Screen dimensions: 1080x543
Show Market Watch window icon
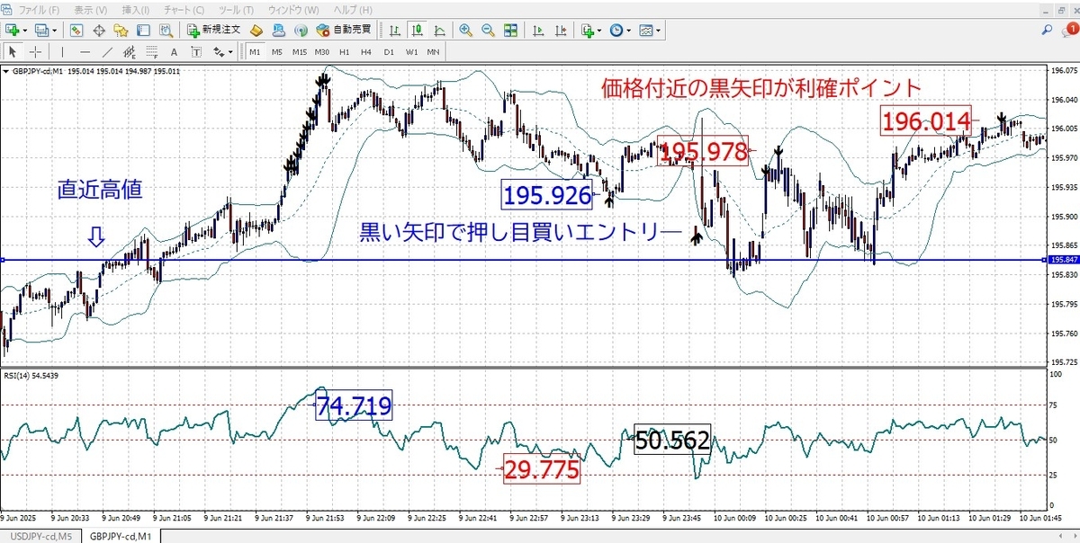pos(76,30)
